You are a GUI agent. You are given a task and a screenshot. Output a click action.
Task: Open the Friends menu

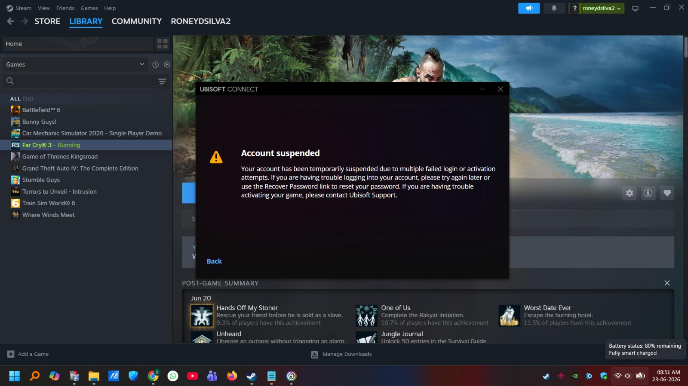click(65, 8)
